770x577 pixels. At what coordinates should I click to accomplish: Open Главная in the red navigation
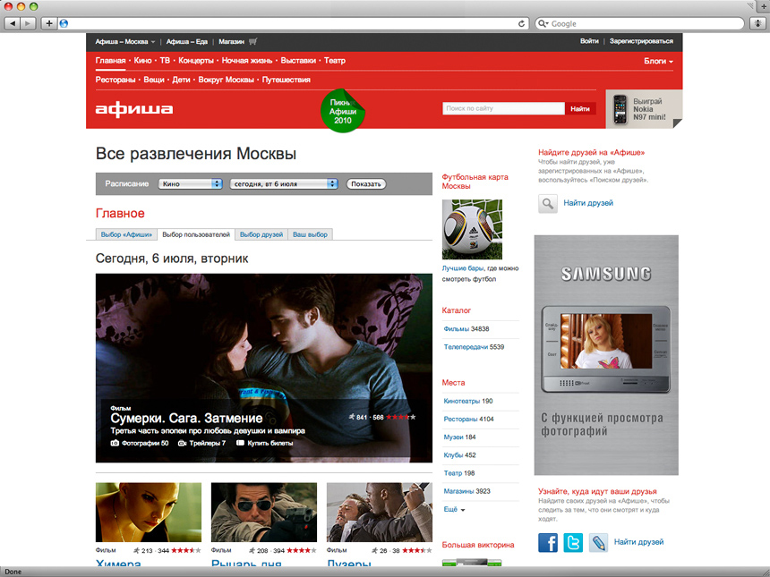tap(110, 60)
